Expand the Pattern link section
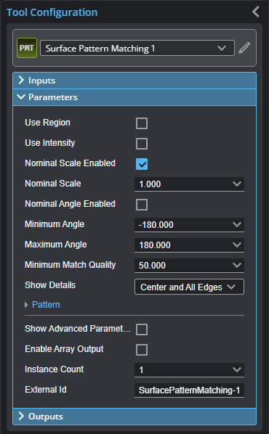 point(46,305)
